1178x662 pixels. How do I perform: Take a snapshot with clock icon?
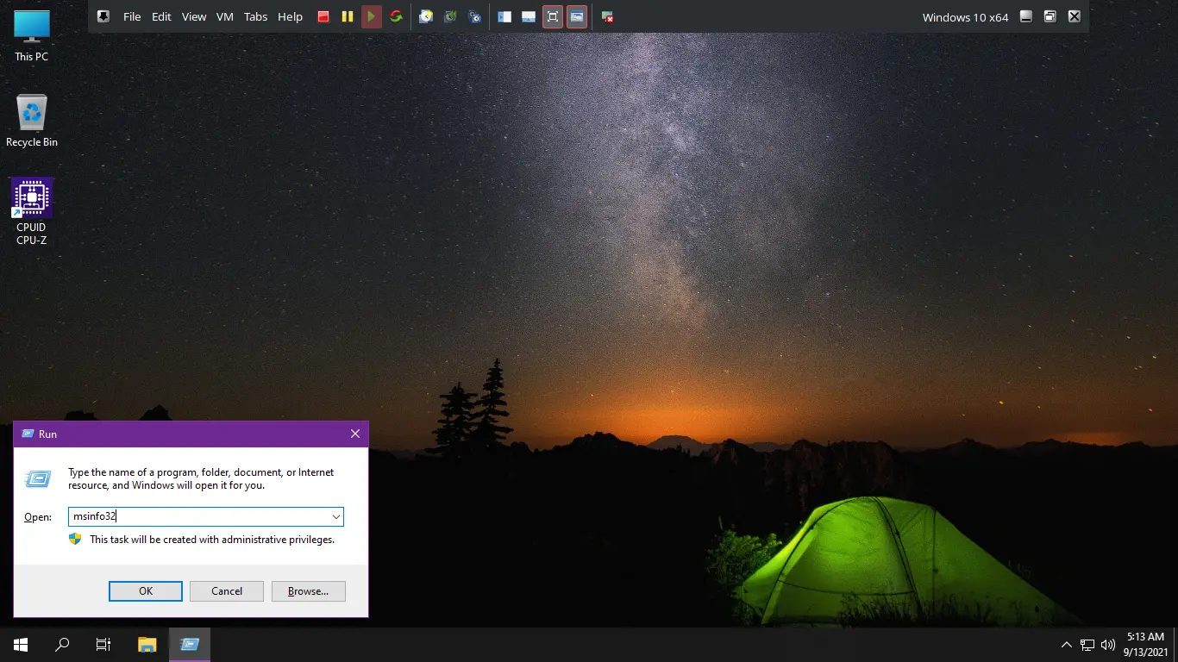(426, 16)
